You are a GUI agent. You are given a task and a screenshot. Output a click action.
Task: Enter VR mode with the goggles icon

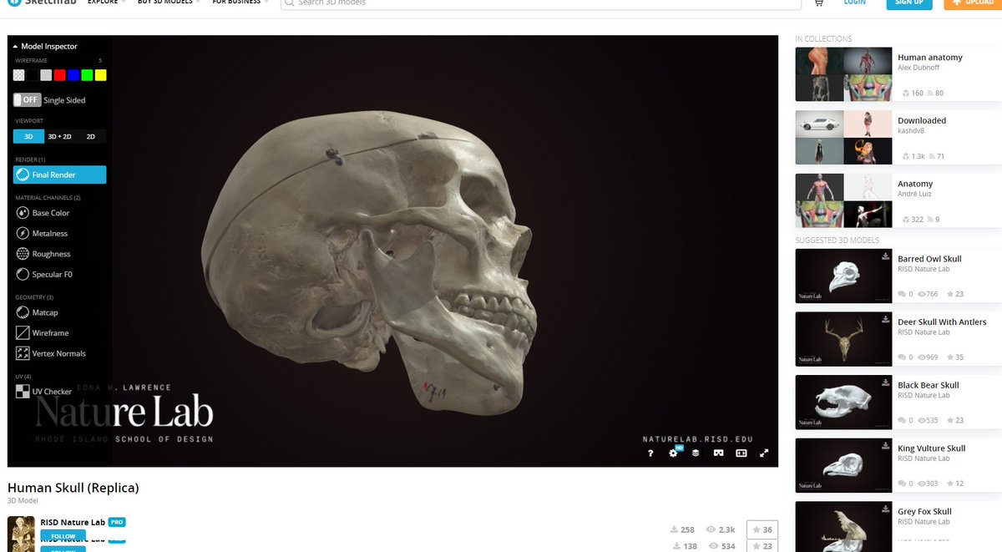[x=718, y=453]
